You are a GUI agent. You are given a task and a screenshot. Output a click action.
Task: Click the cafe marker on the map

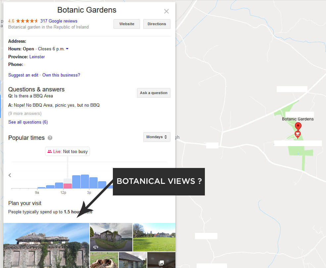(x=298, y=134)
